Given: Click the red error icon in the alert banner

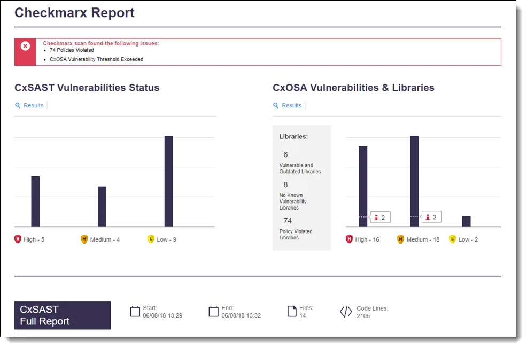Looking at the screenshot, I should tap(25, 47).
